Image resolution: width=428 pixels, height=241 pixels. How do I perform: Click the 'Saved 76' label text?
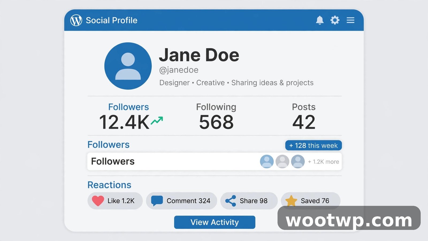tap(315, 201)
